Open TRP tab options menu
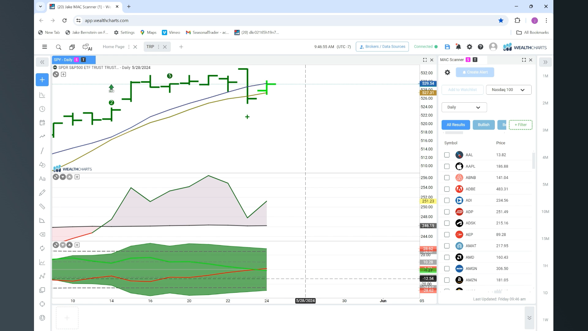Viewport: 588px width, 331px height. click(158, 47)
